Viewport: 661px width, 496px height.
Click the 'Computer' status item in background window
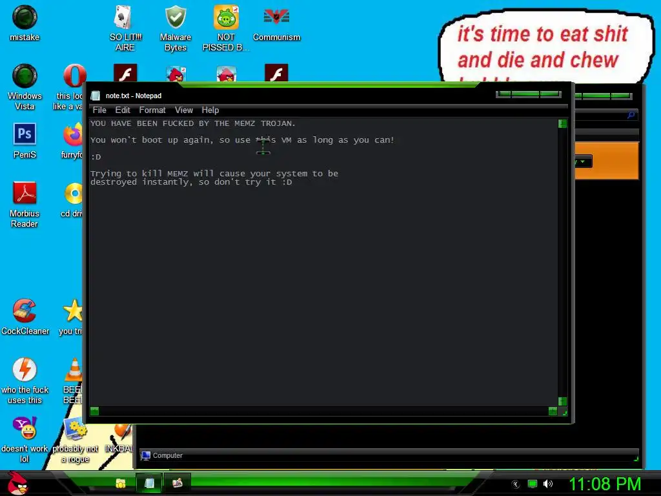pyautogui.click(x=162, y=455)
